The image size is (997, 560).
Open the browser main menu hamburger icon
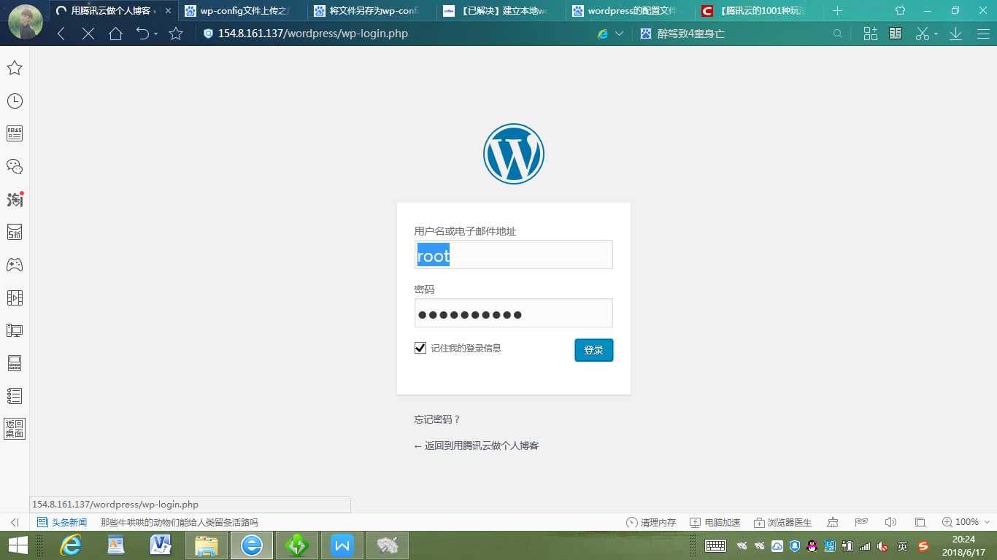[x=982, y=34]
